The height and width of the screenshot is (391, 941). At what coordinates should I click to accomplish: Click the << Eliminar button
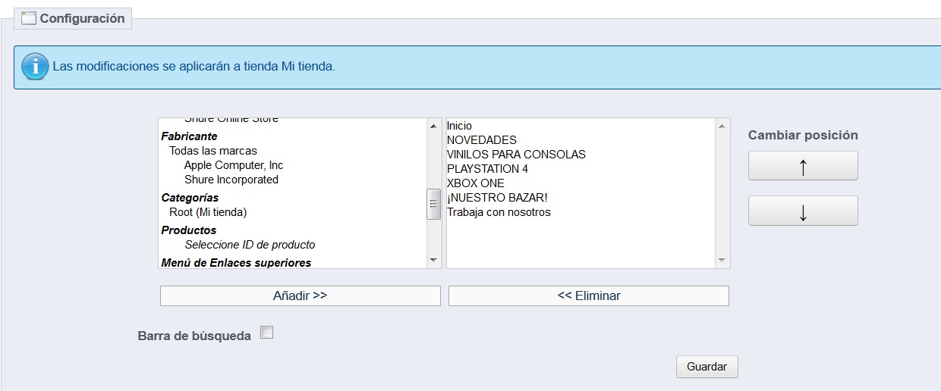[589, 296]
